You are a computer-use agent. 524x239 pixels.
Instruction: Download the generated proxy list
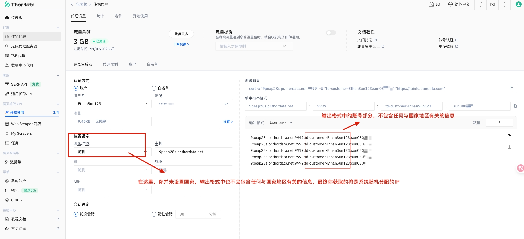click(510, 147)
